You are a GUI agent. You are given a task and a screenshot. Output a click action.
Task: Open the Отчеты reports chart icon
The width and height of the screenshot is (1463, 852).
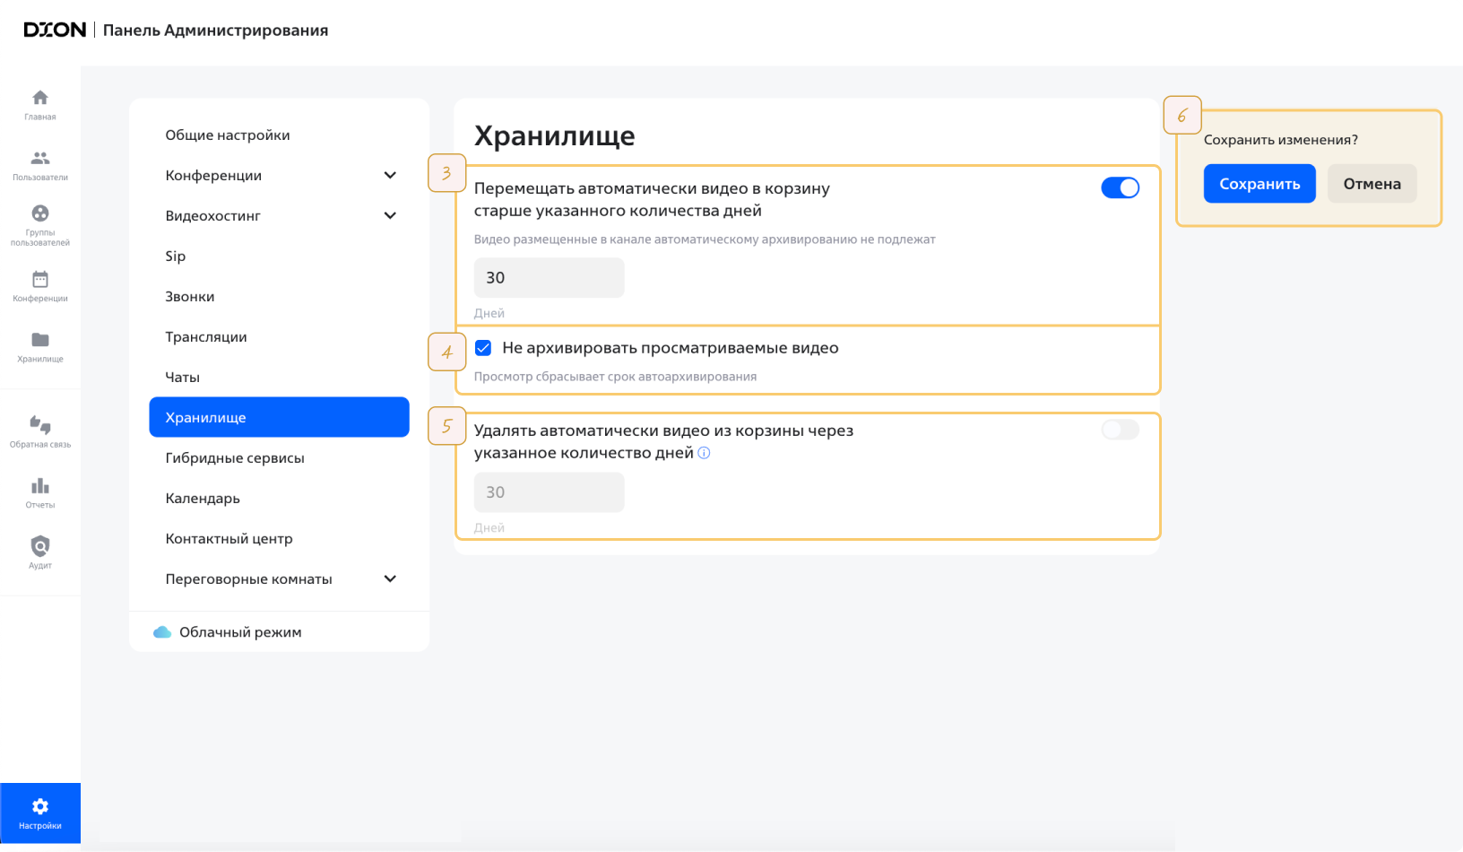point(40,486)
